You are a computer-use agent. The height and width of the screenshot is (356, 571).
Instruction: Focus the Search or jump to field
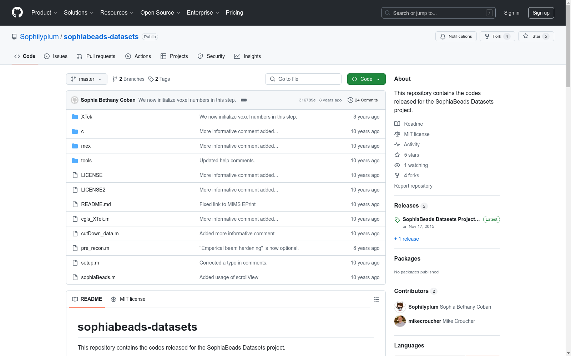coord(438,13)
